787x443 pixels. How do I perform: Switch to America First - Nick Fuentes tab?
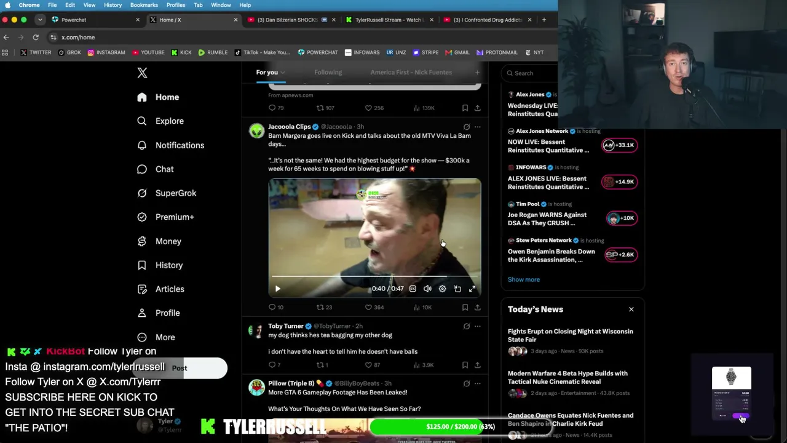tap(411, 73)
